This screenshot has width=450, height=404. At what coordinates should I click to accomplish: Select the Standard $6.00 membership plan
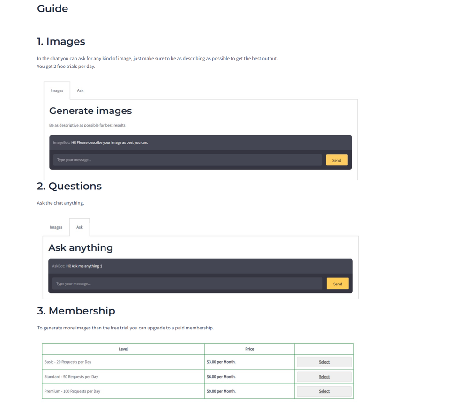tap(324, 376)
